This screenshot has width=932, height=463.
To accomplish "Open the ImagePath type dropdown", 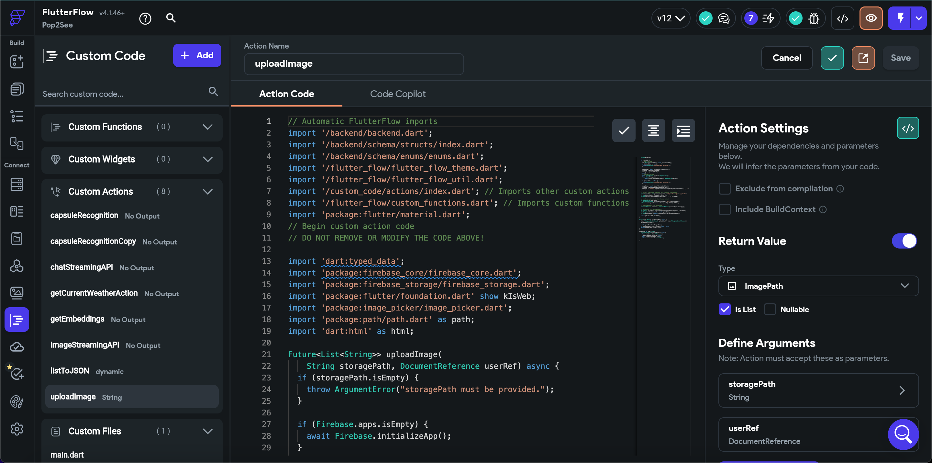I will 818,286.
